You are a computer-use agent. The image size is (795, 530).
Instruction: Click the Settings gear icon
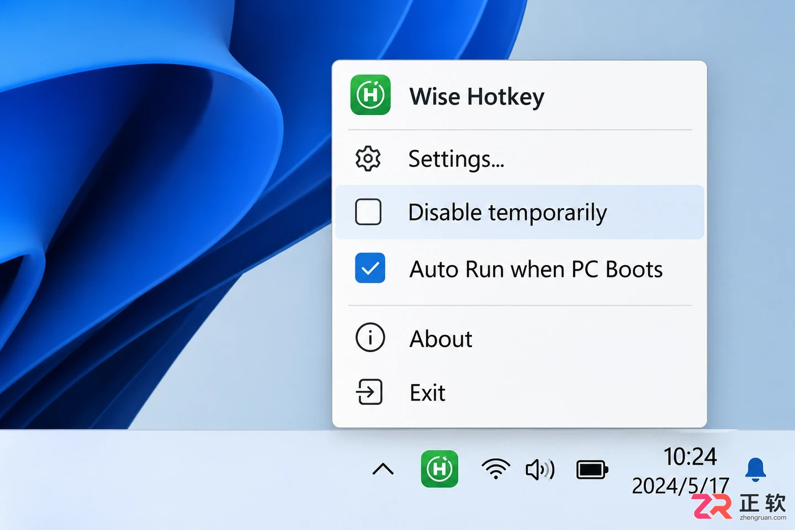[368, 159]
